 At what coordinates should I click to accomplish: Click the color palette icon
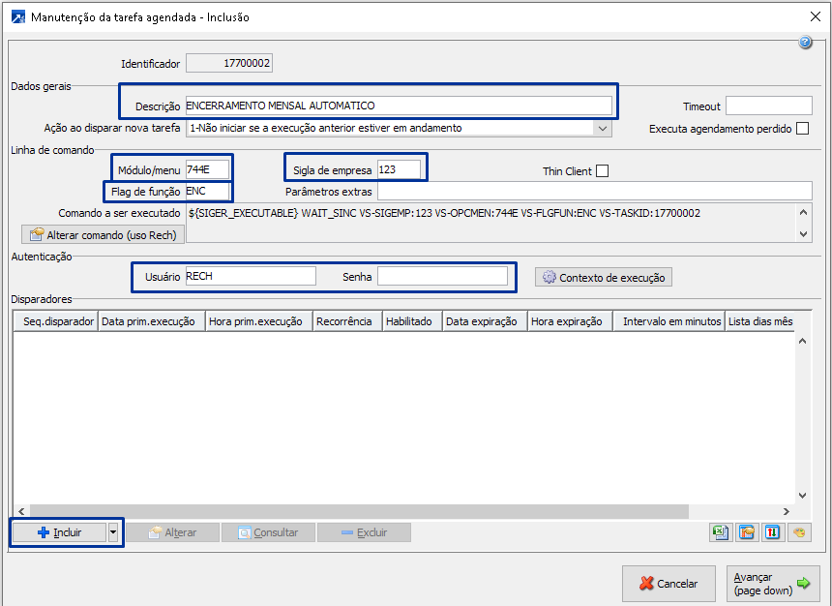point(799,532)
